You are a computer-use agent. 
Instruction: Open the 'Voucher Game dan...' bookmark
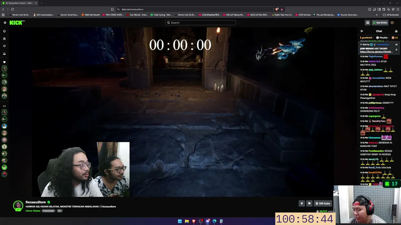tap(347, 15)
